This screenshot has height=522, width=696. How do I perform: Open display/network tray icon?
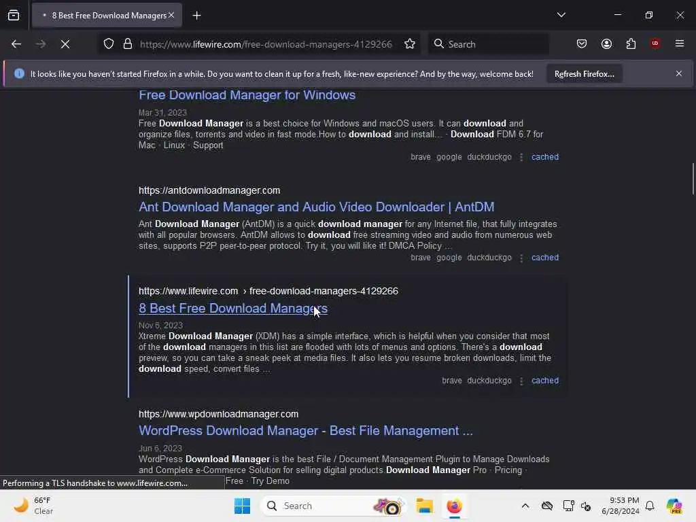click(568, 506)
